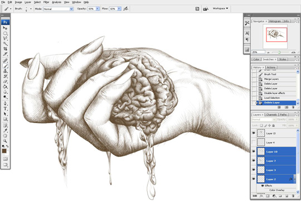This screenshot has height=218, width=301.
Task: Pick the Magic Wand tool
Action: pos(5,43)
